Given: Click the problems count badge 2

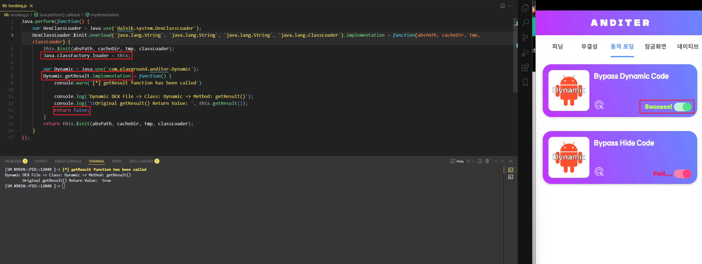Looking at the screenshot, I should click(25, 161).
